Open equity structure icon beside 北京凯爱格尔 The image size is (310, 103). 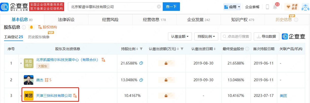(103, 60)
